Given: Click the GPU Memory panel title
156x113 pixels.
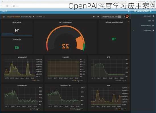Looking at the screenshot, I should 22,86.
